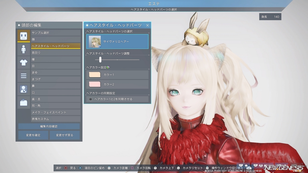Viewport: 308px width, 173px height.
Task: Select 目 menu entry
Action: (x=56, y=66)
